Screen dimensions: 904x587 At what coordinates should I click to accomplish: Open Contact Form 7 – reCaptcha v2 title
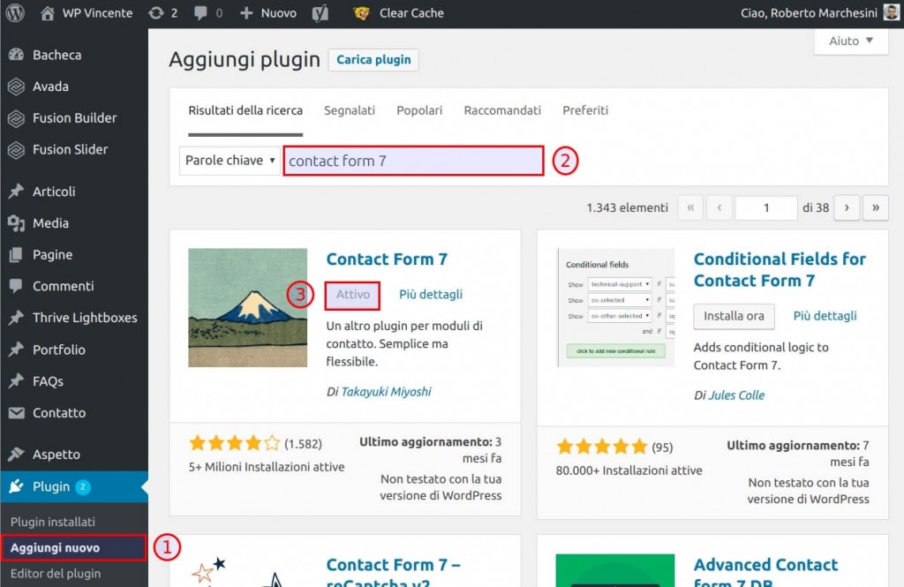coord(393,571)
